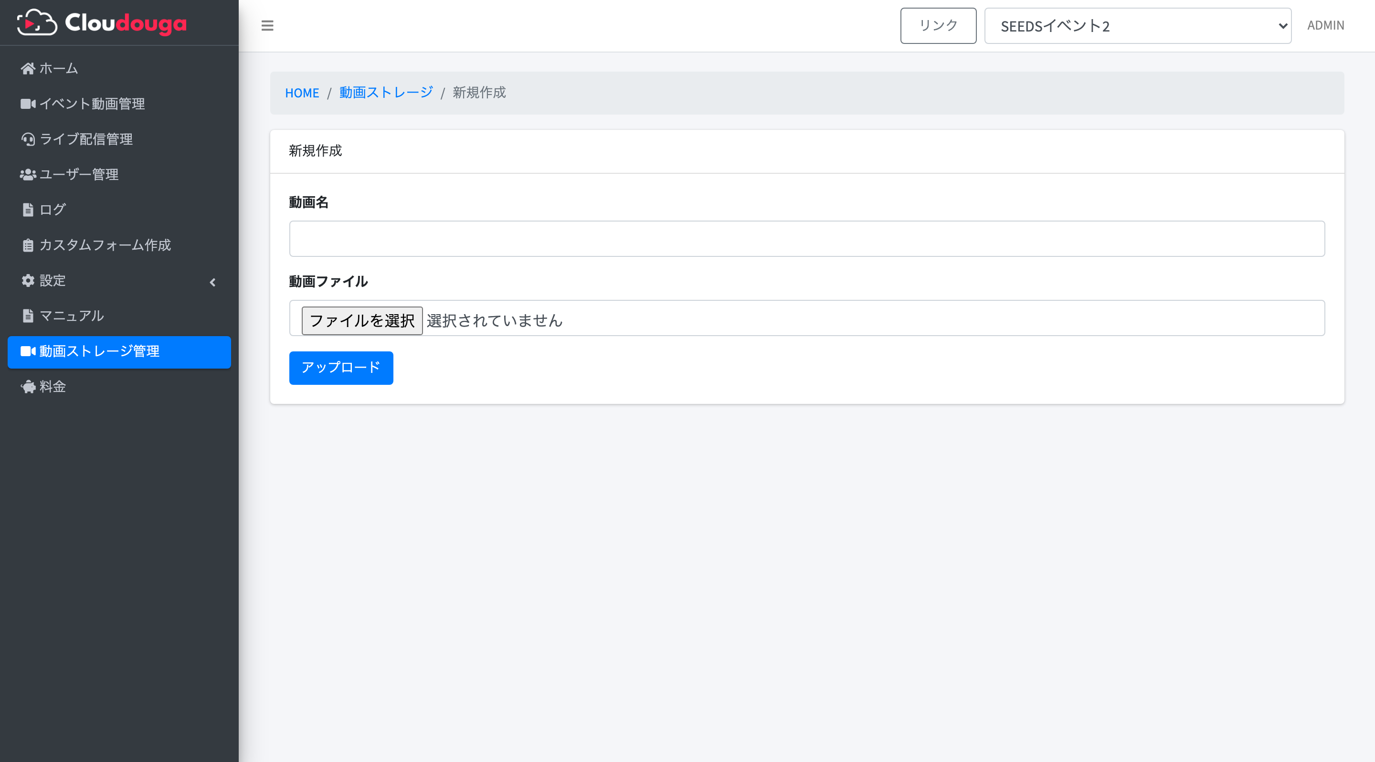The image size is (1375, 762).
Task: Open the ホーム menu item
Action: coord(119,68)
